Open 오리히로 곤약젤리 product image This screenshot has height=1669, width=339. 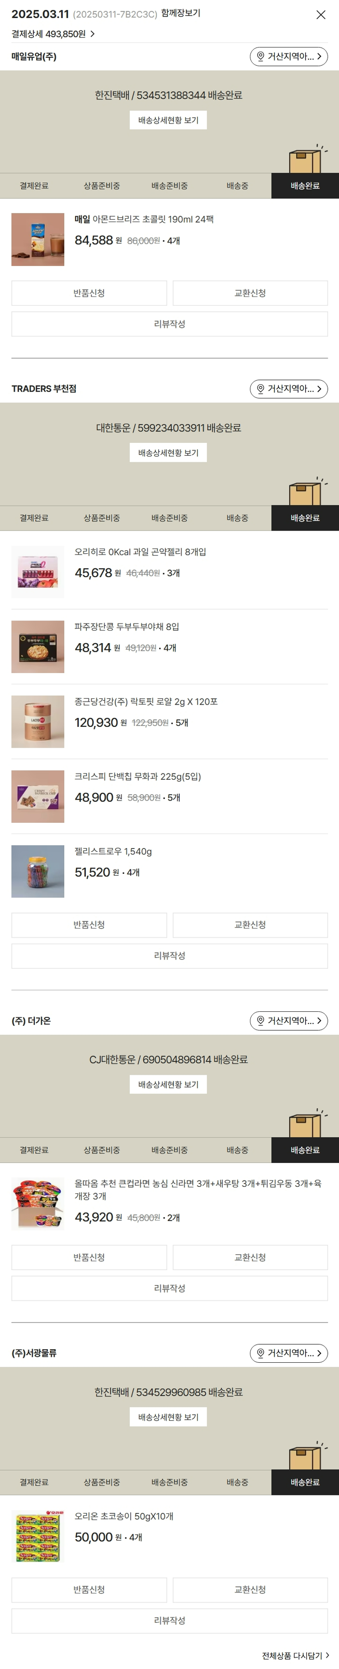click(38, 571)
